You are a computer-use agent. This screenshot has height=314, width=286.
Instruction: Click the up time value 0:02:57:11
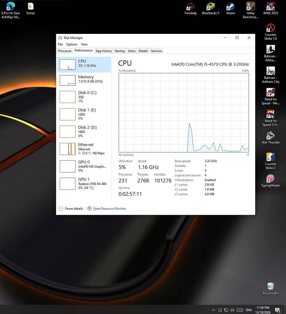click(130, 194)
